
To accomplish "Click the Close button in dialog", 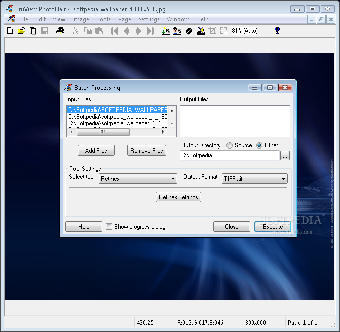I will [232, 227].
